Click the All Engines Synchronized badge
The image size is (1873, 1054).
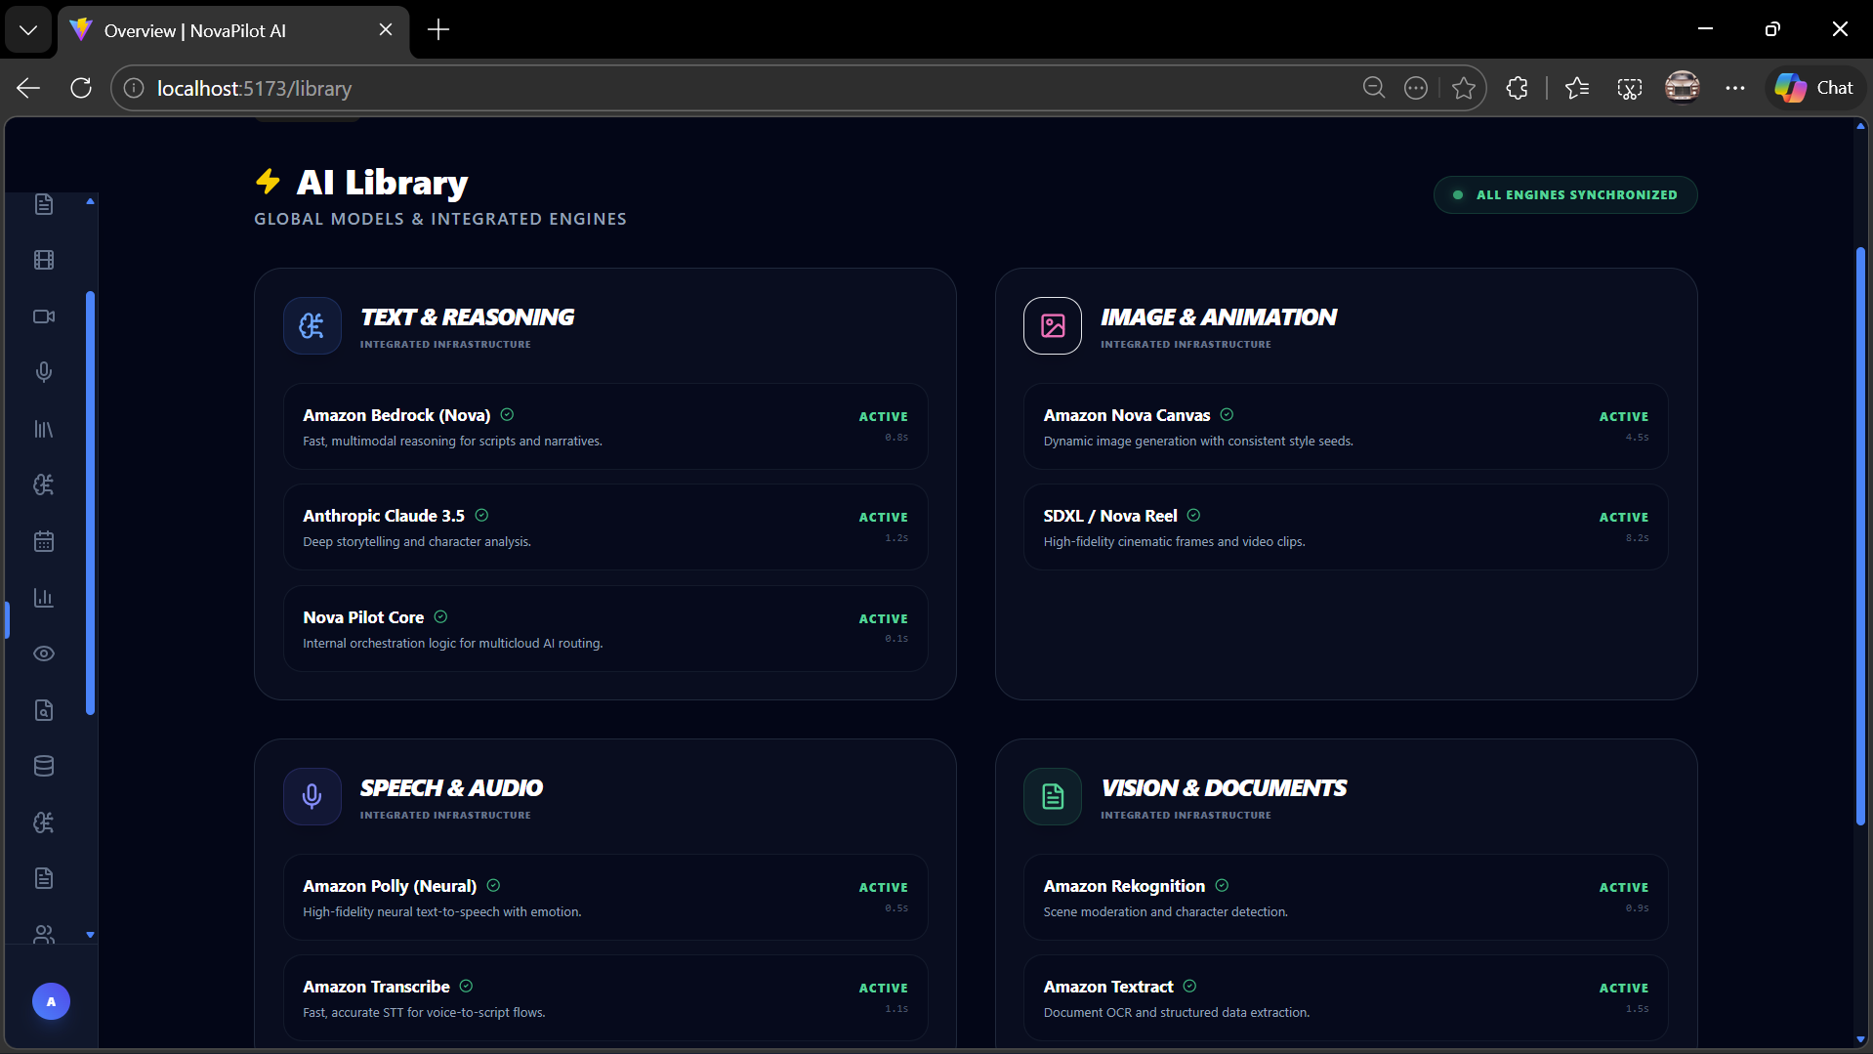(x=1565, y=194)
